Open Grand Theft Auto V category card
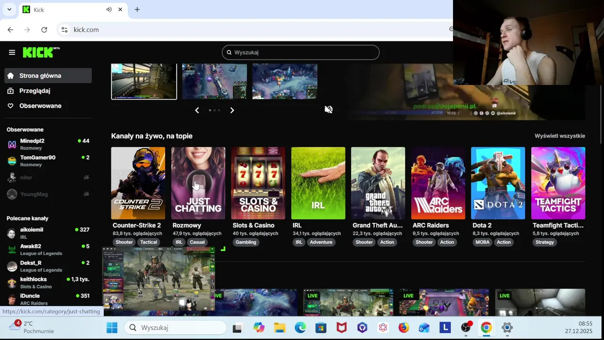Image resolution: width=604 pixels, height=340 pixels. 378,183
